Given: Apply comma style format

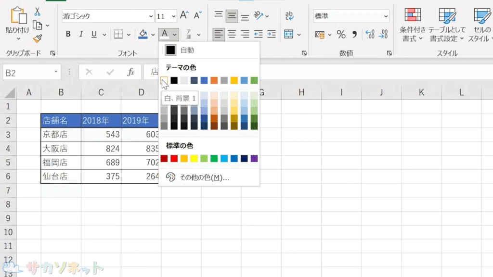Looking at the screenshot, I should [x=355, y=34].
